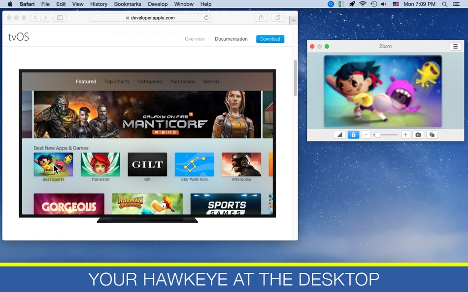Open the Apple menu
The height and width of the screenshot is (292, 468).
(x=10, y=4)
